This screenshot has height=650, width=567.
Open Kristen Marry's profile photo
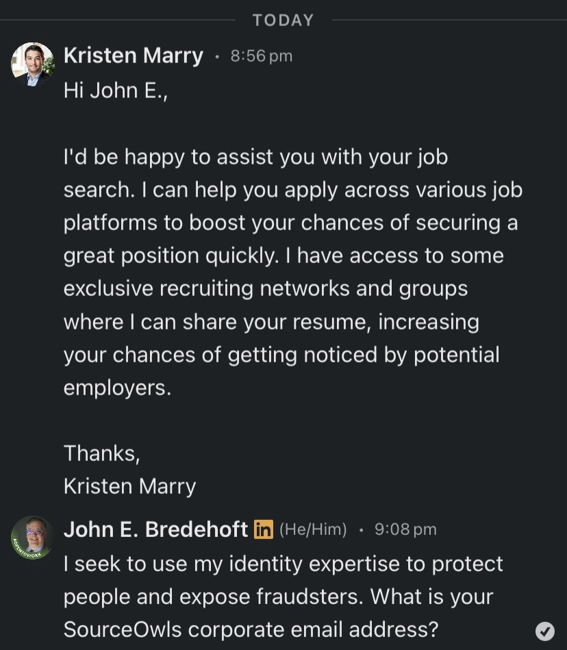(x=32, y=64)
